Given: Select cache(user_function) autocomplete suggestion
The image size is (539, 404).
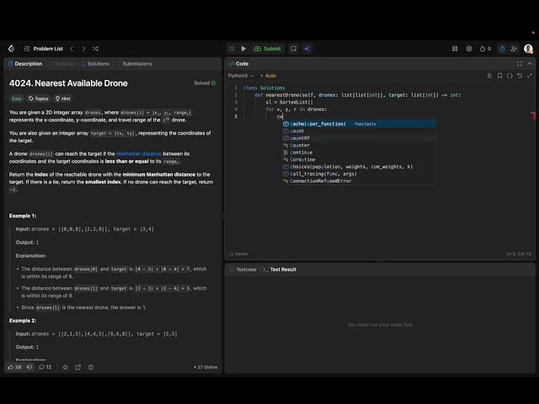Looking at the screenshot, I should [x=359, y=124].
